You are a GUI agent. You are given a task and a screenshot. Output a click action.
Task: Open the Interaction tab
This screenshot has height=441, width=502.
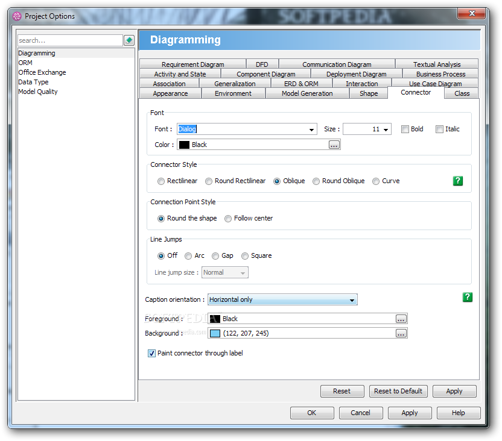tap(362, 84)
